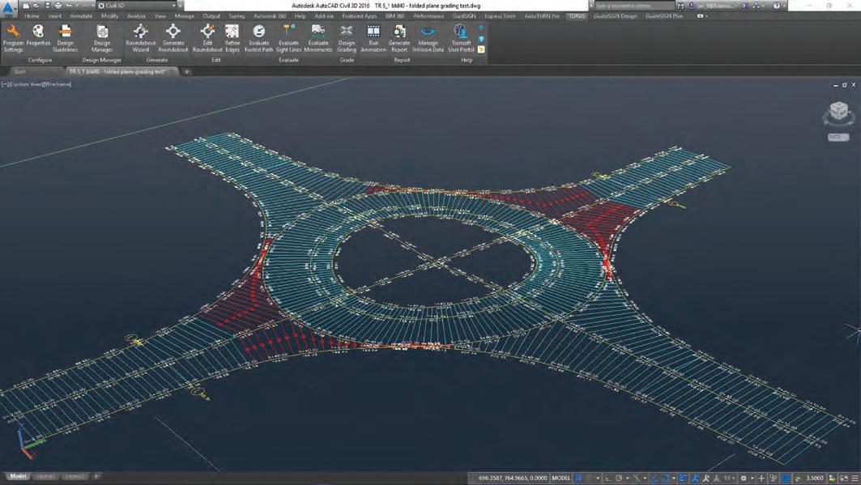Open Design Guidelines
Image resolution: width=861 pixels, height=485 pixels.
pyautogui.click(x=65, y=38)
